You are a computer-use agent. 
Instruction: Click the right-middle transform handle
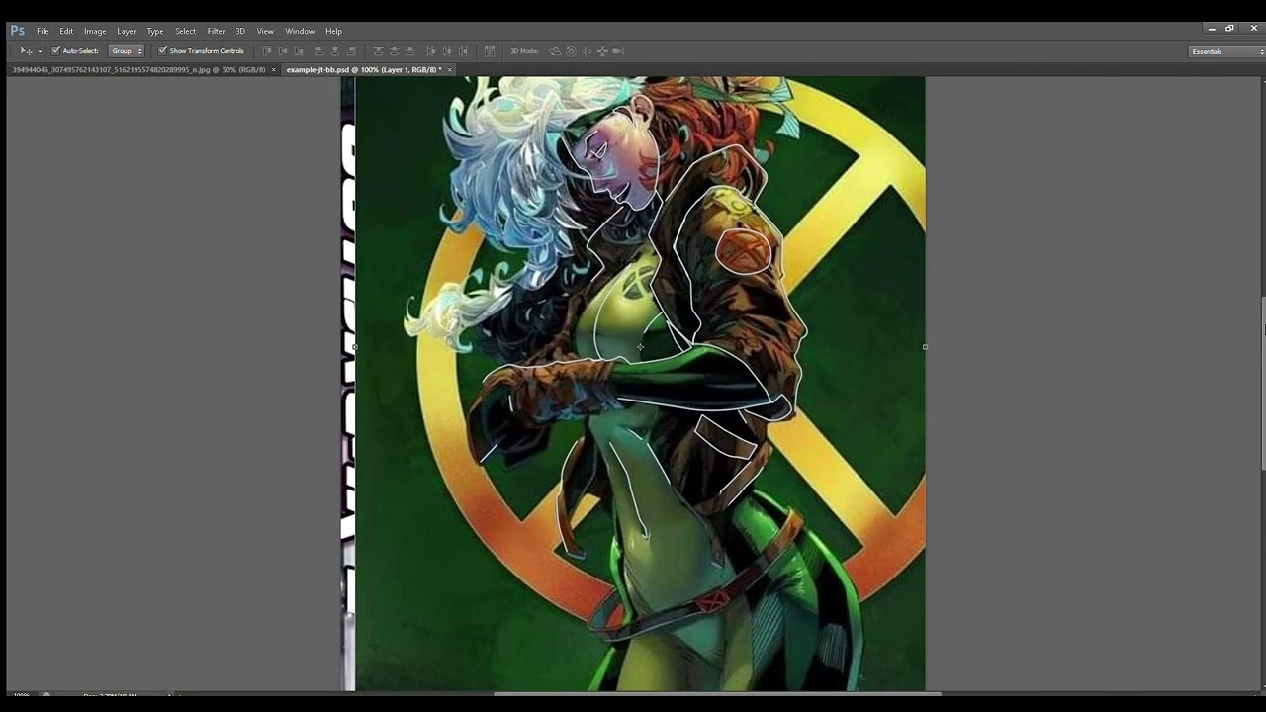(925, 347)
